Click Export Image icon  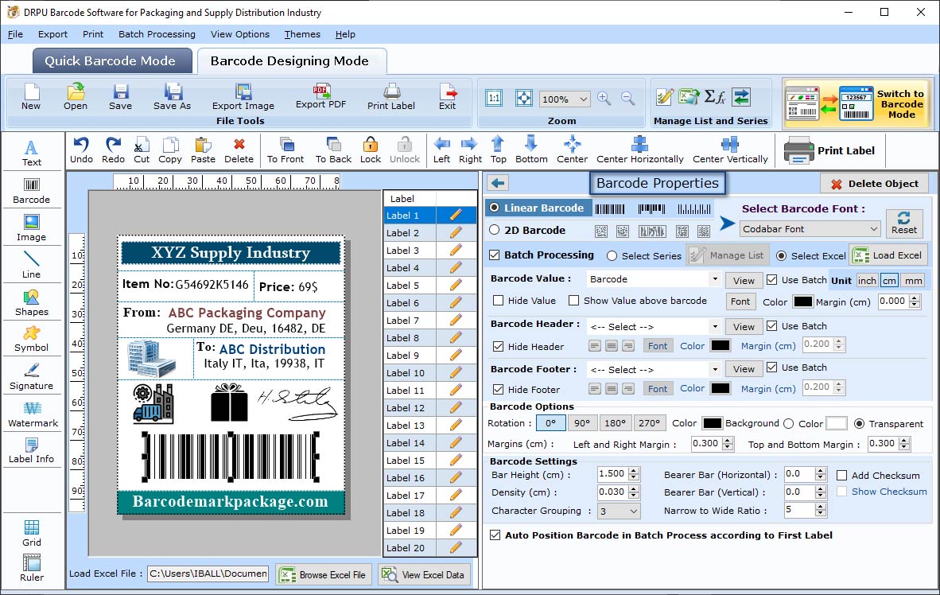[243, 96]
